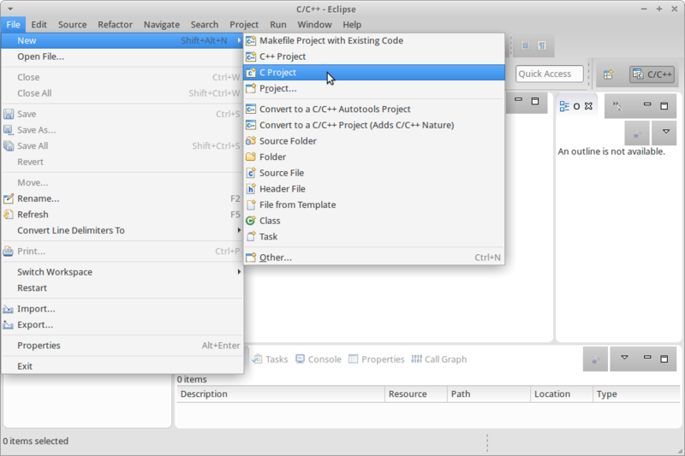Image resolution: width=685 pixels, height=456 pixels.
Task: Click the Resource column header
Action: [416, 394]
